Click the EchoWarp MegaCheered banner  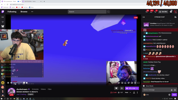point(159,24)
